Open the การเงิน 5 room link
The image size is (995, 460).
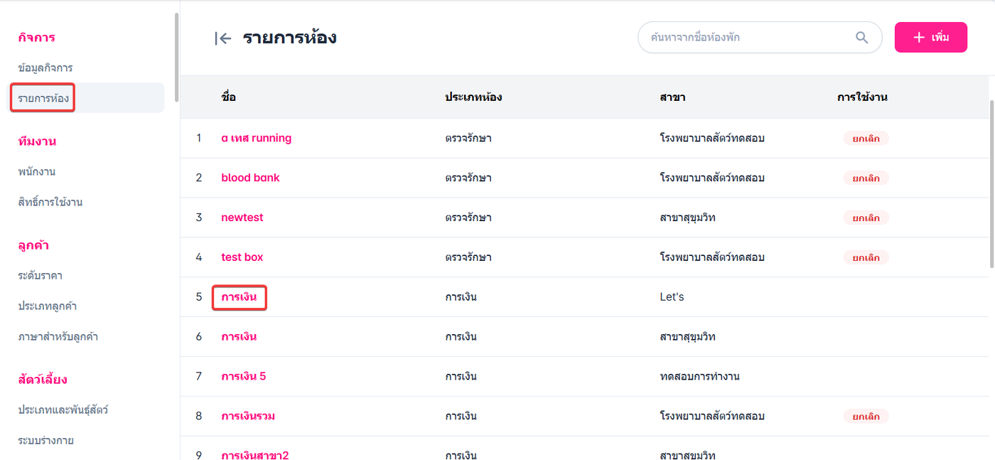click(x=244, y=376)
